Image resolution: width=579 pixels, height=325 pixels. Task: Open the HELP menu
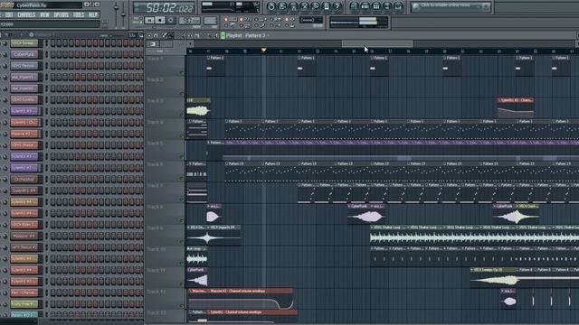[92, 14]
